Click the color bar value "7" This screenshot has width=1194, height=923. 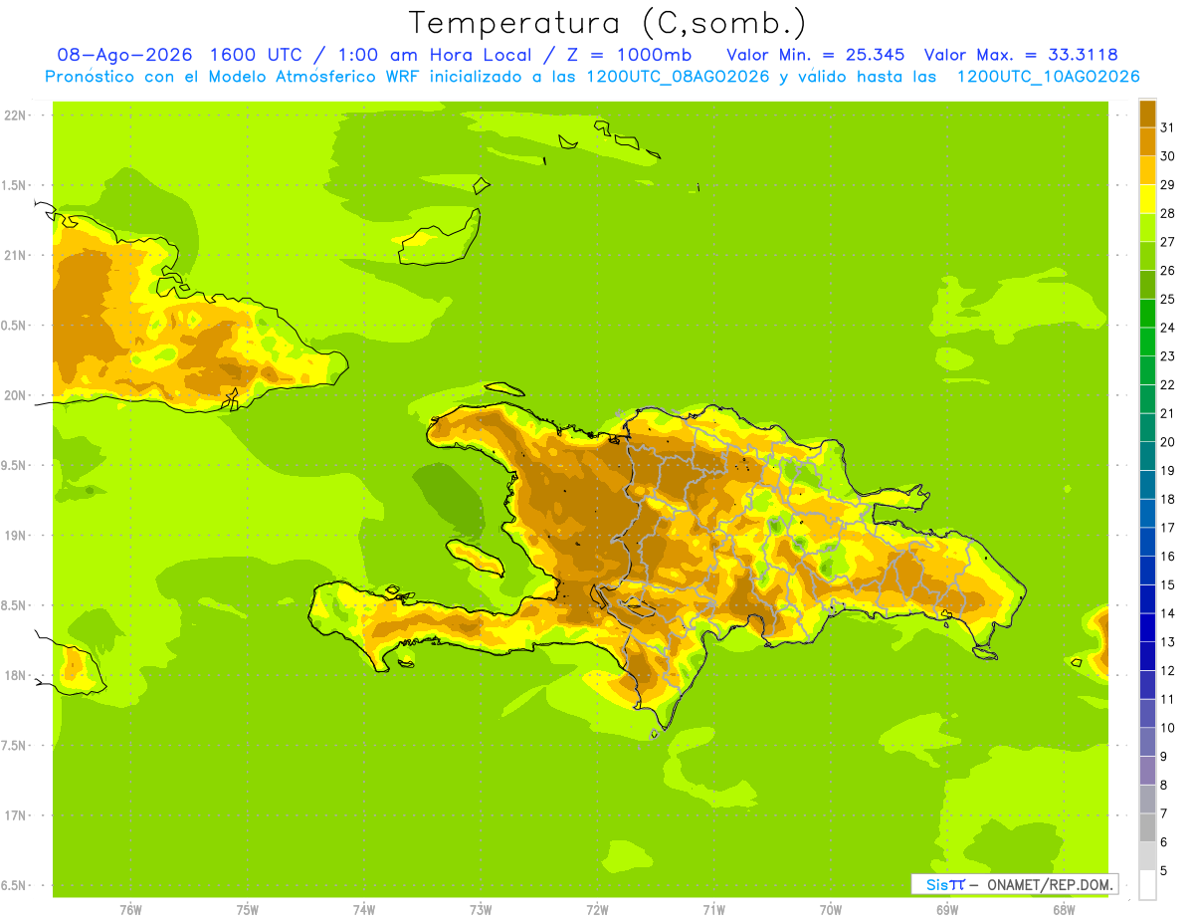[x=1164, y=813]
